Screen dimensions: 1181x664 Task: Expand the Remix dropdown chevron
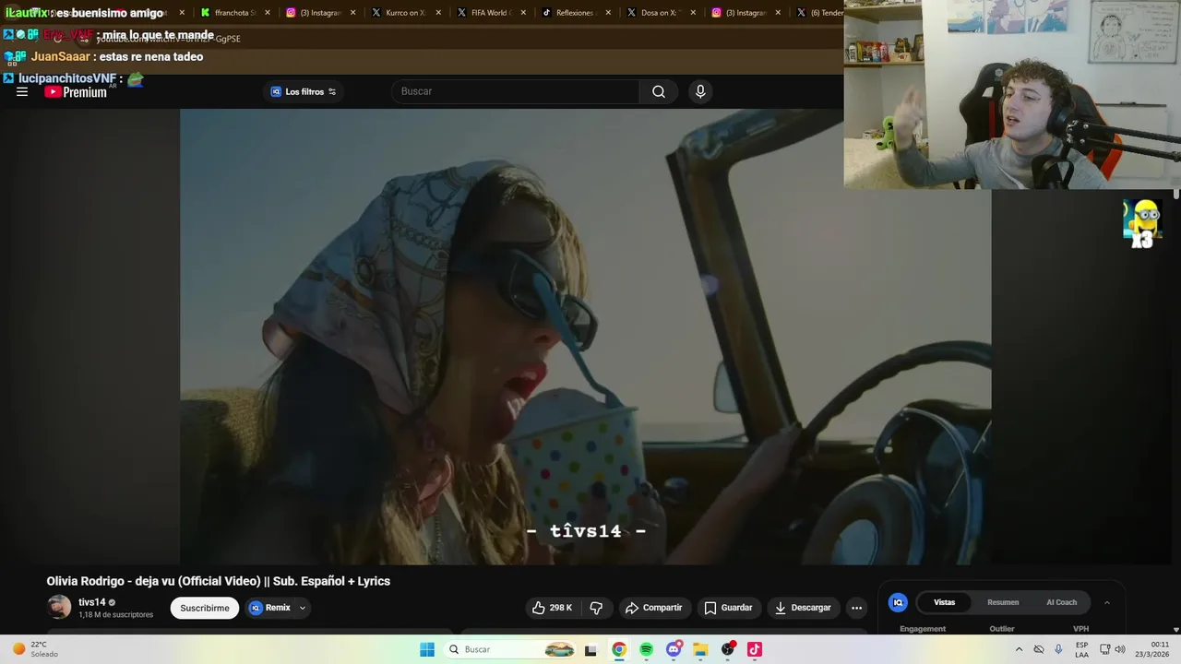coord(302,608)
